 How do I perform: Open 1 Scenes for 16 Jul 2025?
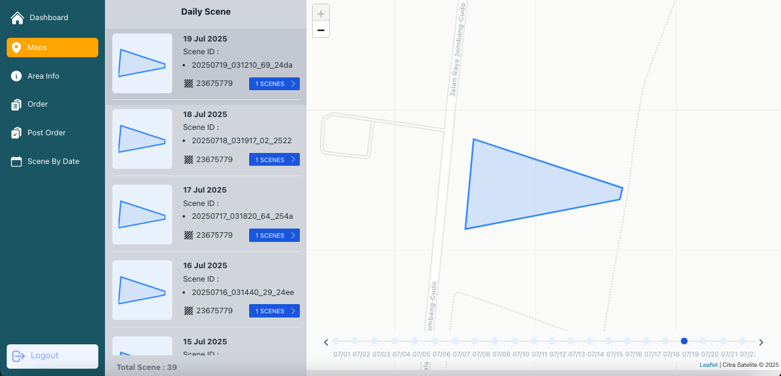[274, 311]
